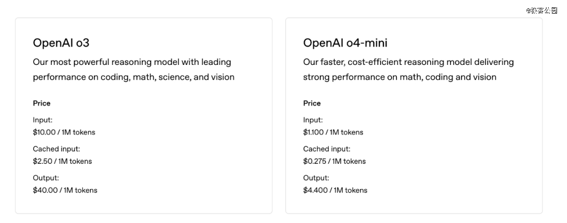This screenshot has height=223, width=567.
Task: Click the o3 Output label
Action: click(x=46, y=178)
